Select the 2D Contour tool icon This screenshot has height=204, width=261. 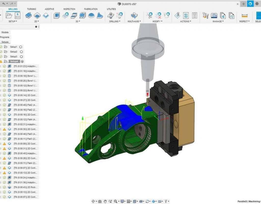(46, 16)
